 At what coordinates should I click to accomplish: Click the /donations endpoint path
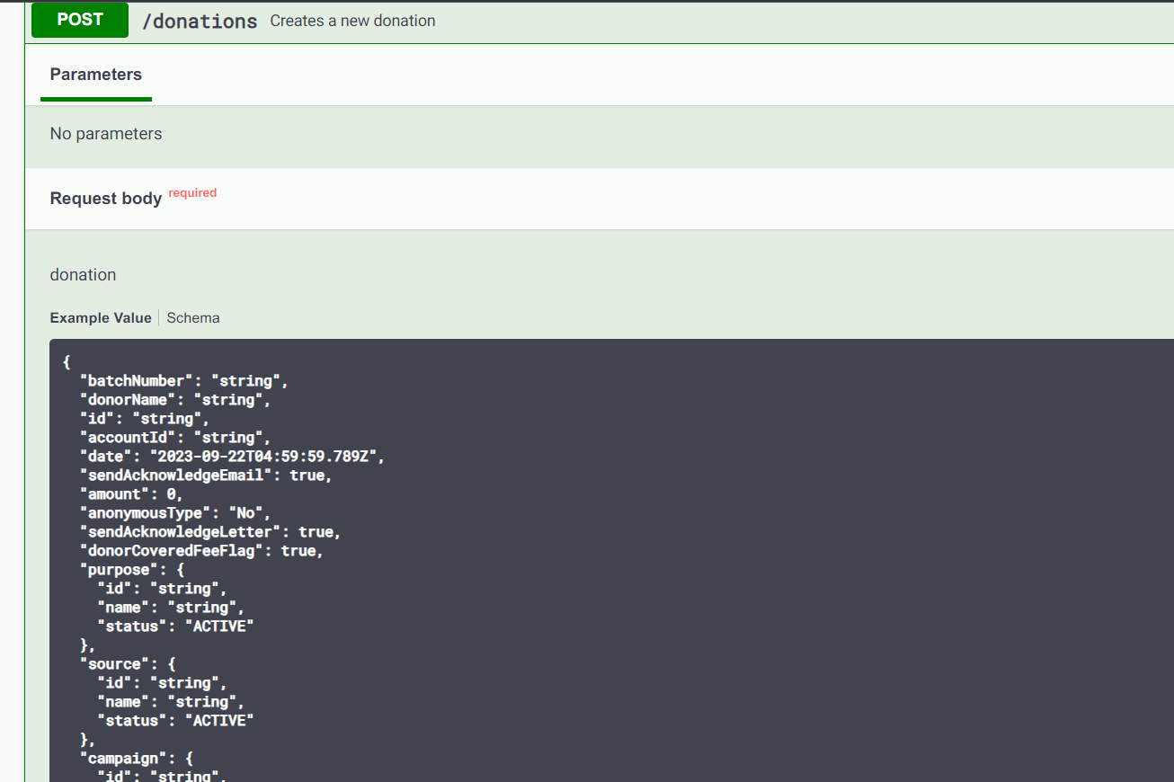[200, 22]
